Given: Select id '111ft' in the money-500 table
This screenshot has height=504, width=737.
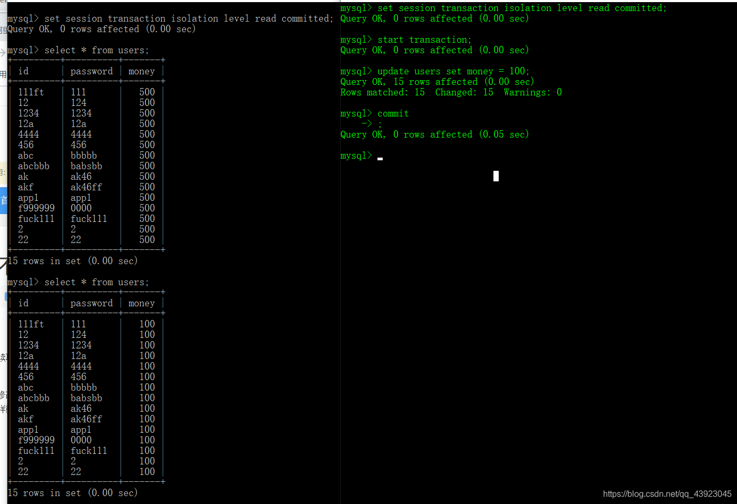Looking at the screenshot, I should point(31,92).
